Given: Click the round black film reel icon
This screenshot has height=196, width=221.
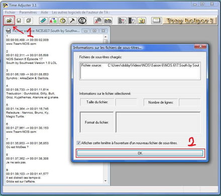Looking at the screenshot, I should click(82, 21).
